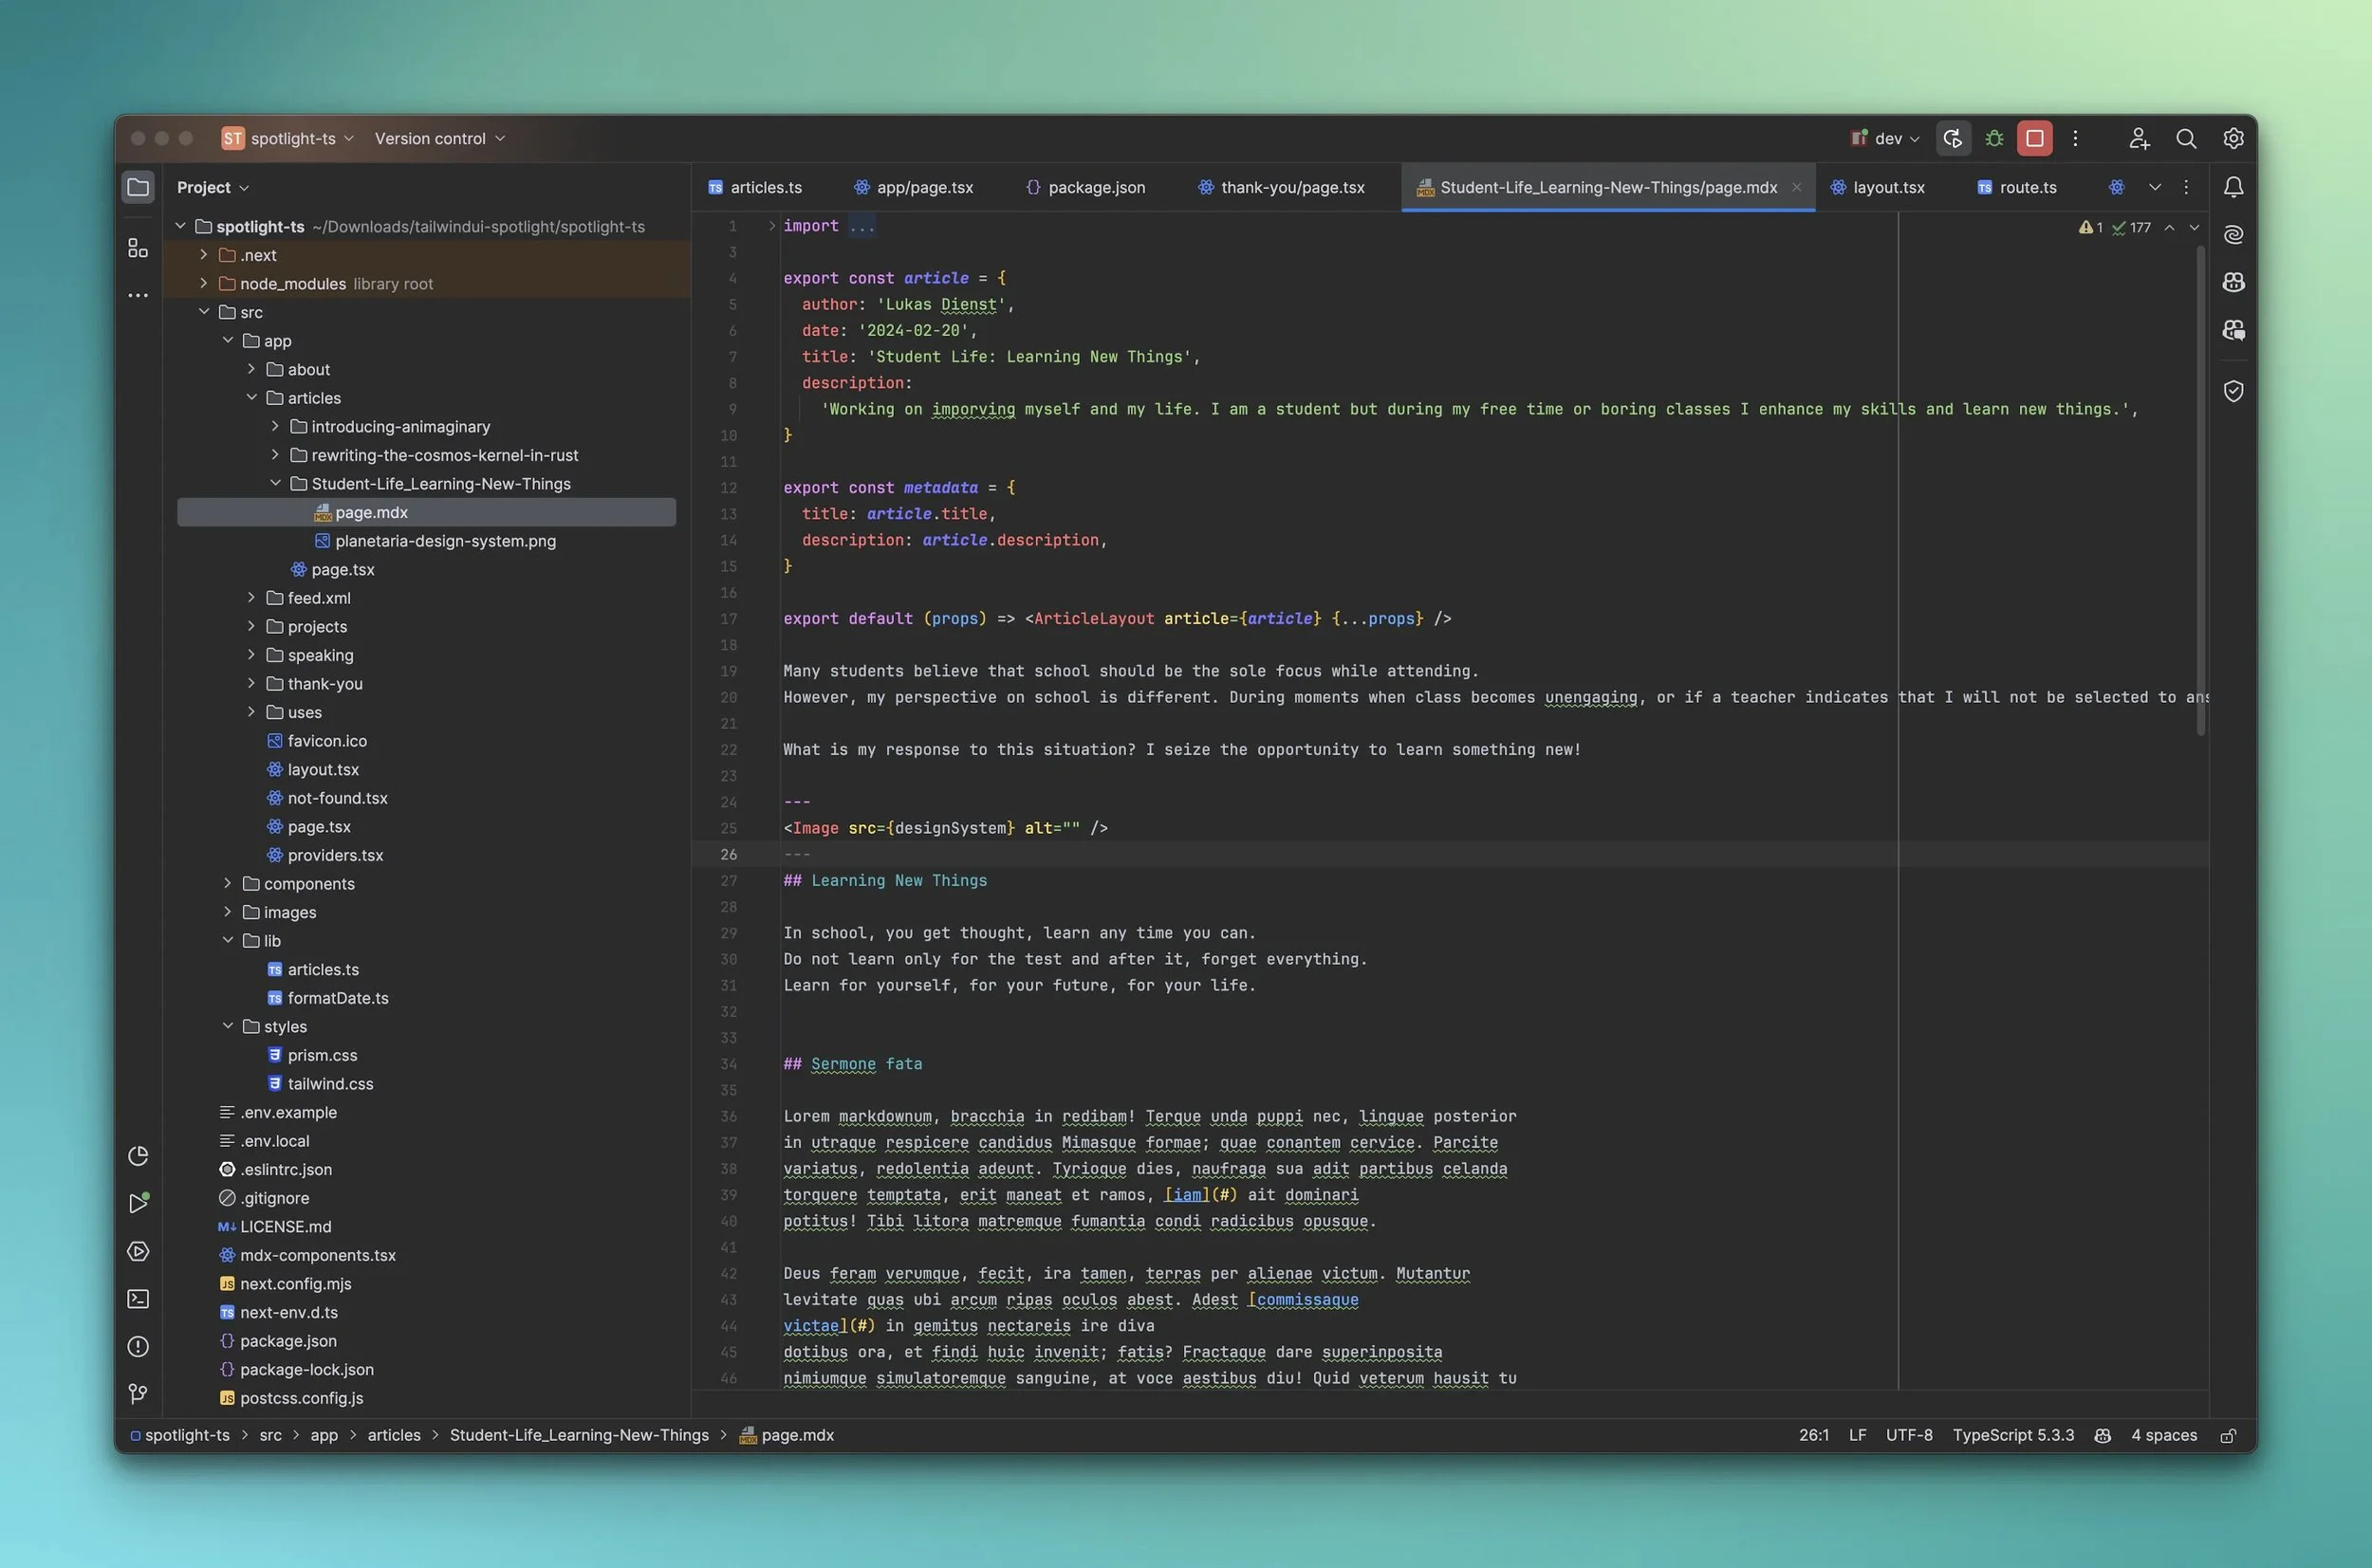The width and height of the screenshot is (2372, 1568).
Task: Click the Debug 'dev' bug icon
Action: pyautogui.click(x=1994, y=138)
